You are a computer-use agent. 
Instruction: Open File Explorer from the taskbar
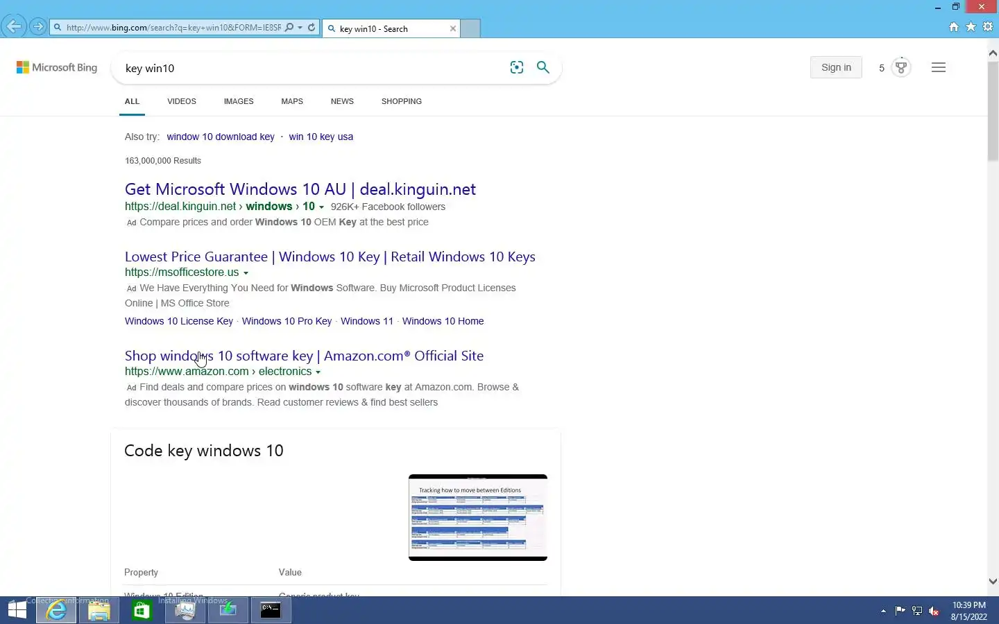[99, 610]
